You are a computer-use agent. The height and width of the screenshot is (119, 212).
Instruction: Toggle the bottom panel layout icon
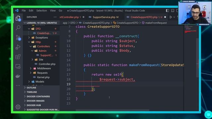(173, 11)
